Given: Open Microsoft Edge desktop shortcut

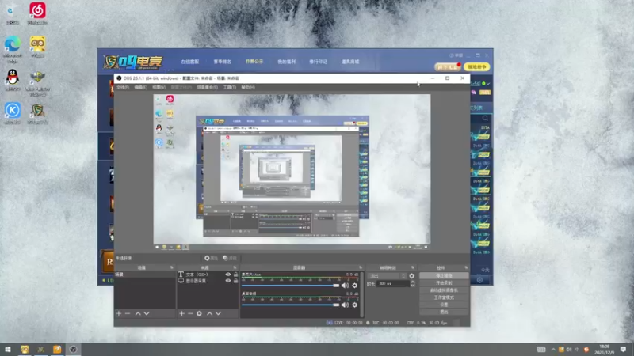Looking at the screenshot, I should pos(13,49).
